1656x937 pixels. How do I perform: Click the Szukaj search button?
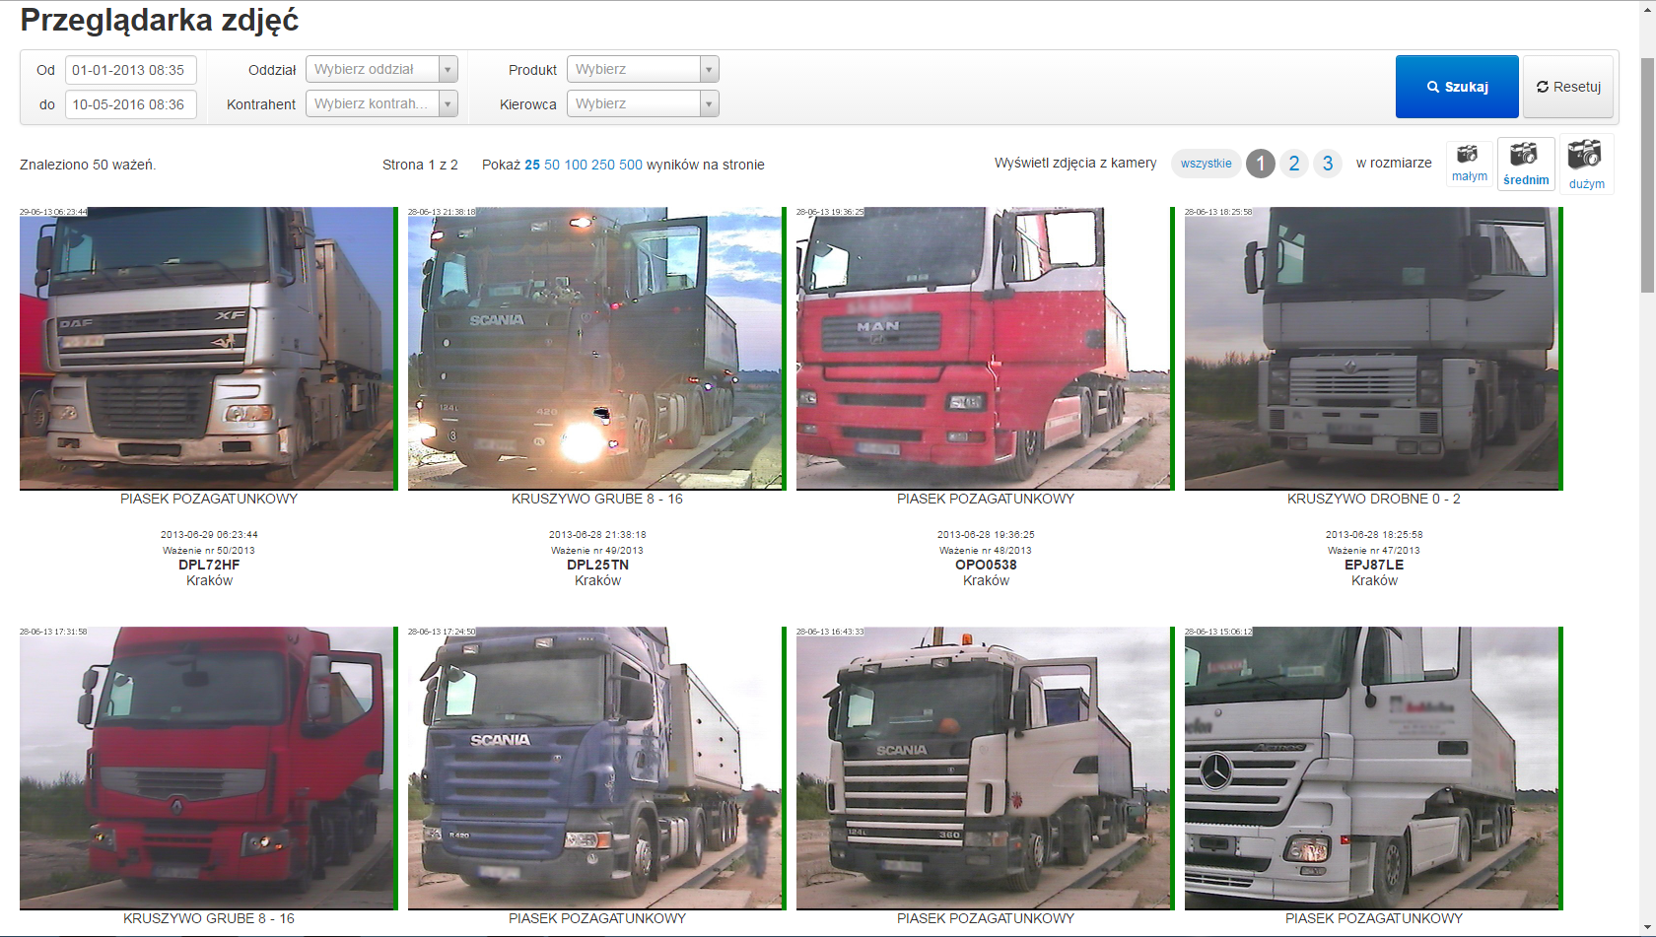point(1456,87)
